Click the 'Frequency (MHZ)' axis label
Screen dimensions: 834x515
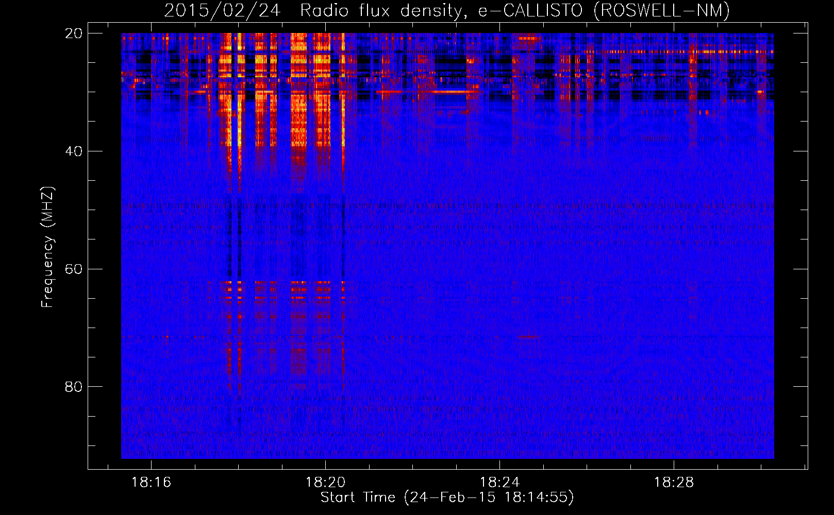coord(47,247)
